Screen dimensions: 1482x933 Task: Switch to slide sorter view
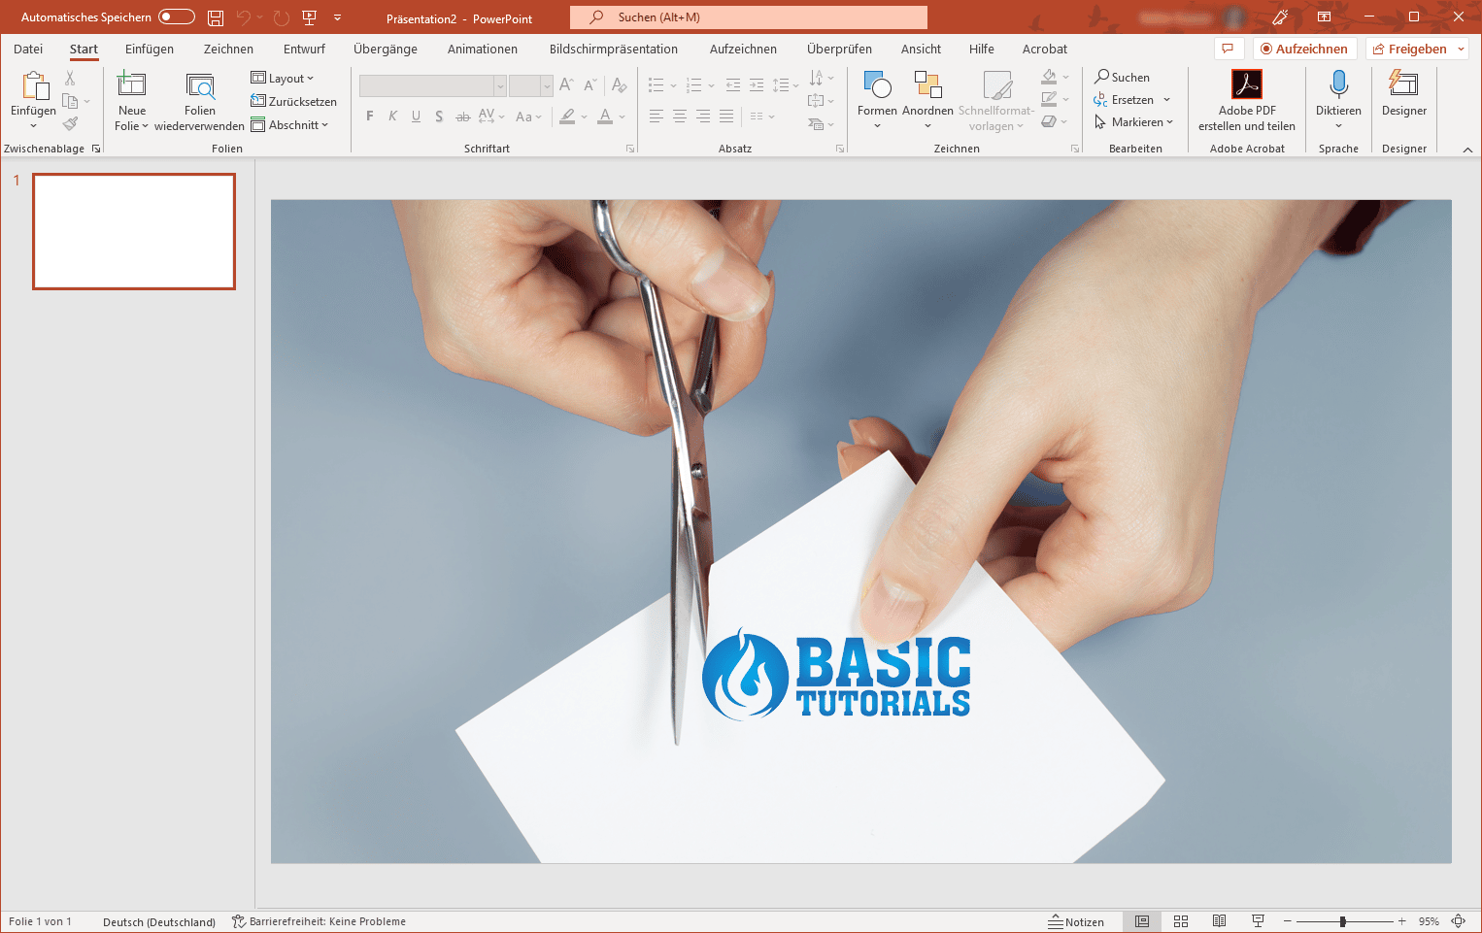pyautogui.click(x=1181, y=921)
